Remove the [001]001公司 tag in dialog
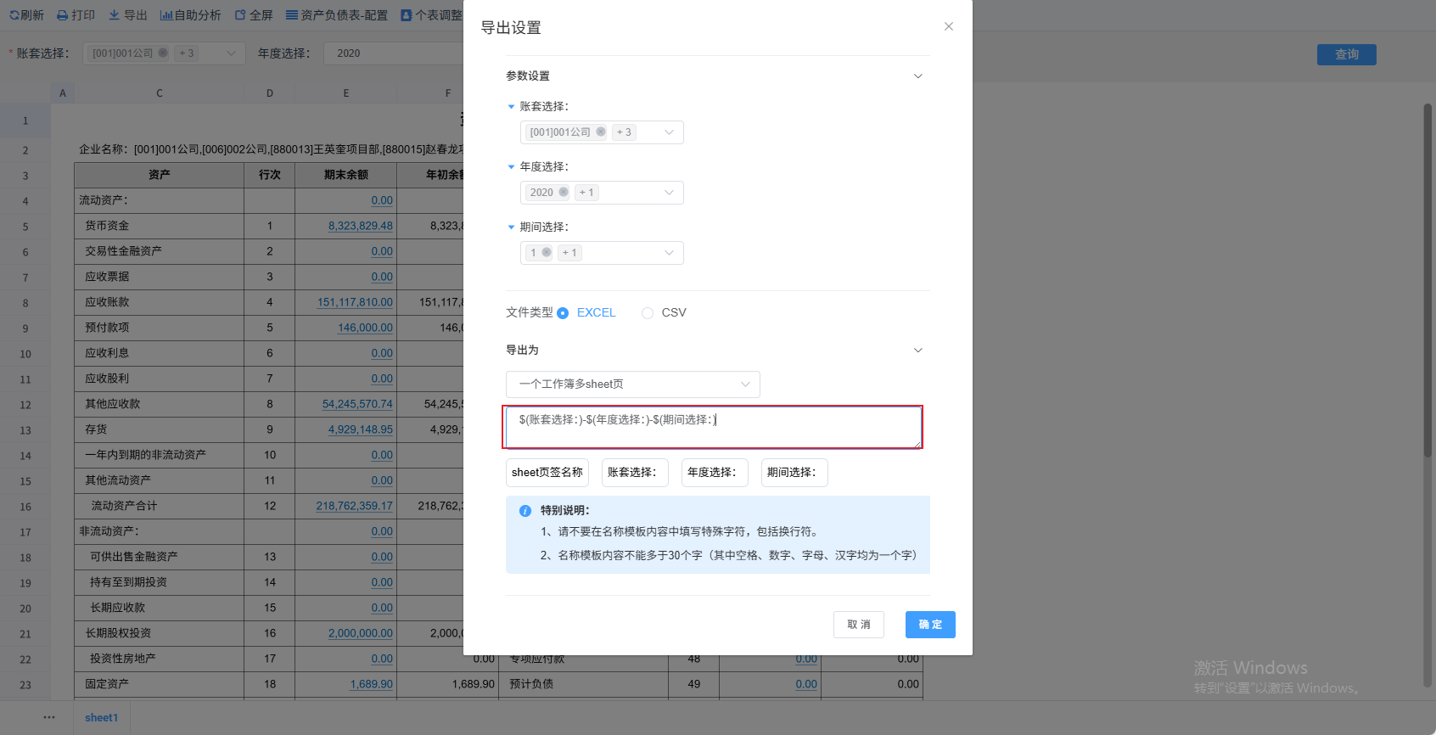1436x735 pixels. point(601,132)
